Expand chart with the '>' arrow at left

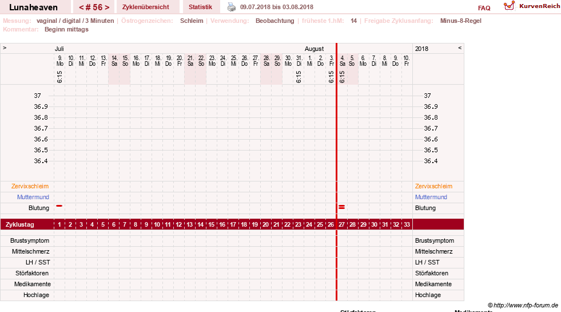(x=5, y=48)
